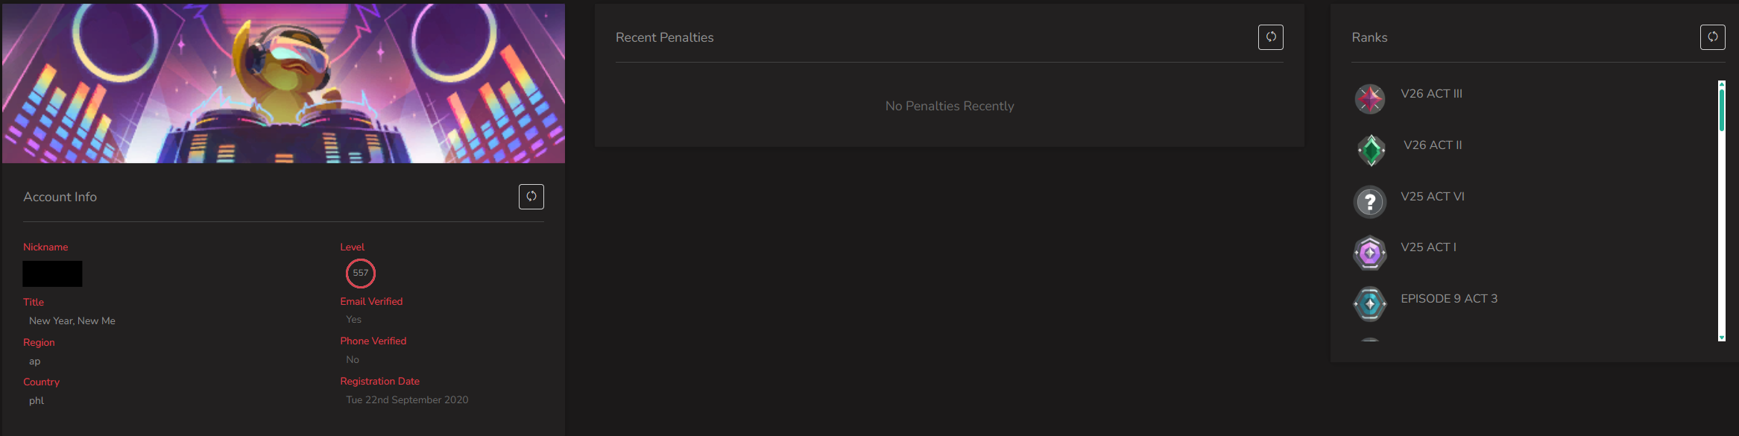
Task: Refresh the Recent Penalties panel
Action: 1271,37
